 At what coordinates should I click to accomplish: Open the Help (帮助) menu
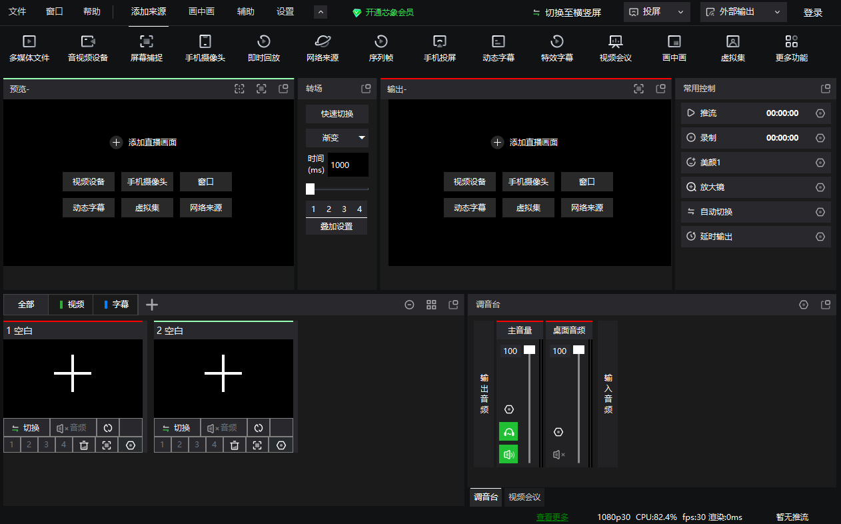click(x=92, y=12)
